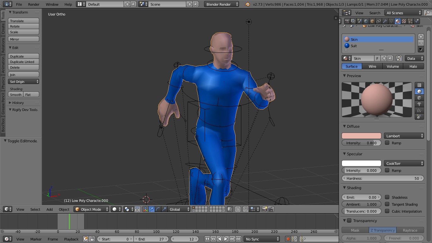This screenshot has width=432, height=243.
Task: Open the Render Layers properties tab
Action: click(353, 21)
